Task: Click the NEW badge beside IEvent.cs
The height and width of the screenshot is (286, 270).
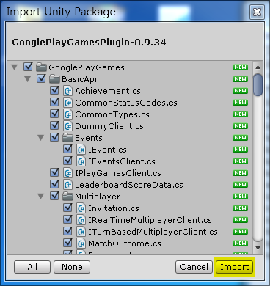Action: coord(240,150)
